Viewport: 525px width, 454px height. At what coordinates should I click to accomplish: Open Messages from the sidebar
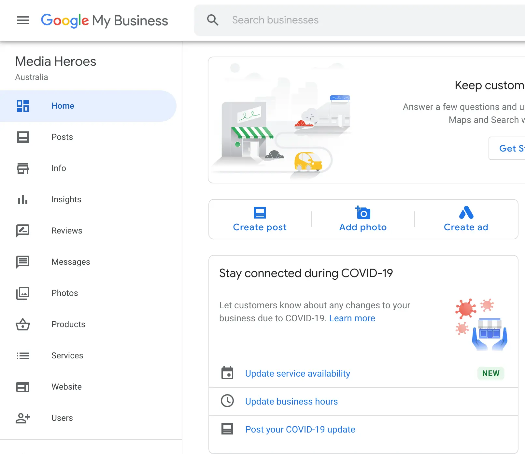point(88,262)
